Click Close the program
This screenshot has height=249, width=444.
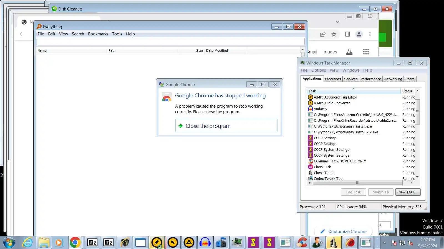[x=226, y=126]
